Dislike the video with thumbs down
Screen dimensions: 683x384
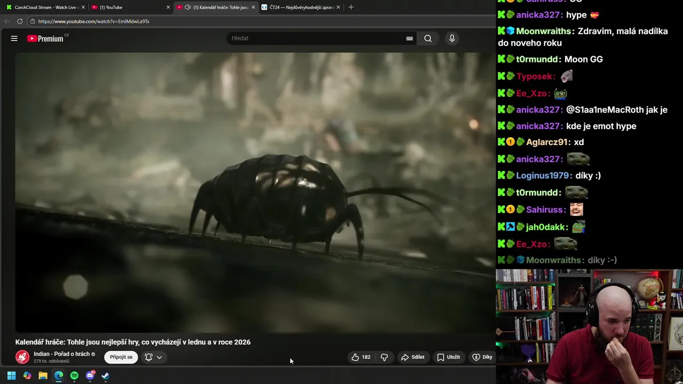coord(384,357)
